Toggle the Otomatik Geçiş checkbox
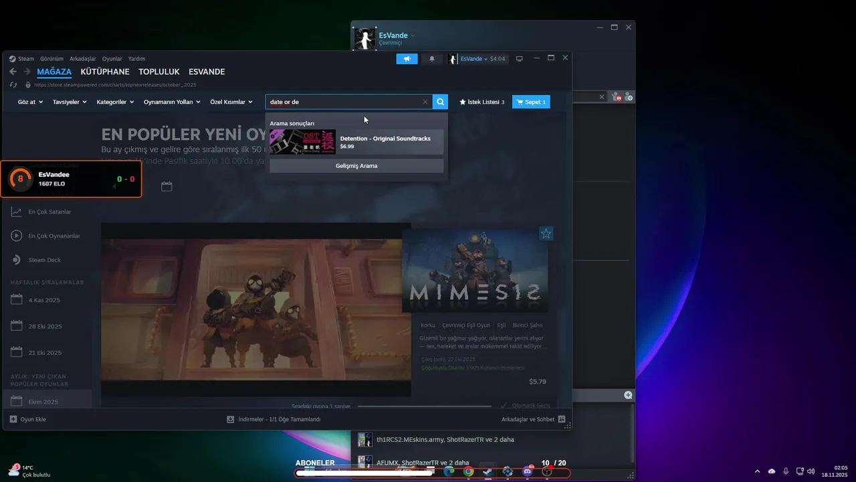This screenshot has height=482, width=856. point(505,406)
